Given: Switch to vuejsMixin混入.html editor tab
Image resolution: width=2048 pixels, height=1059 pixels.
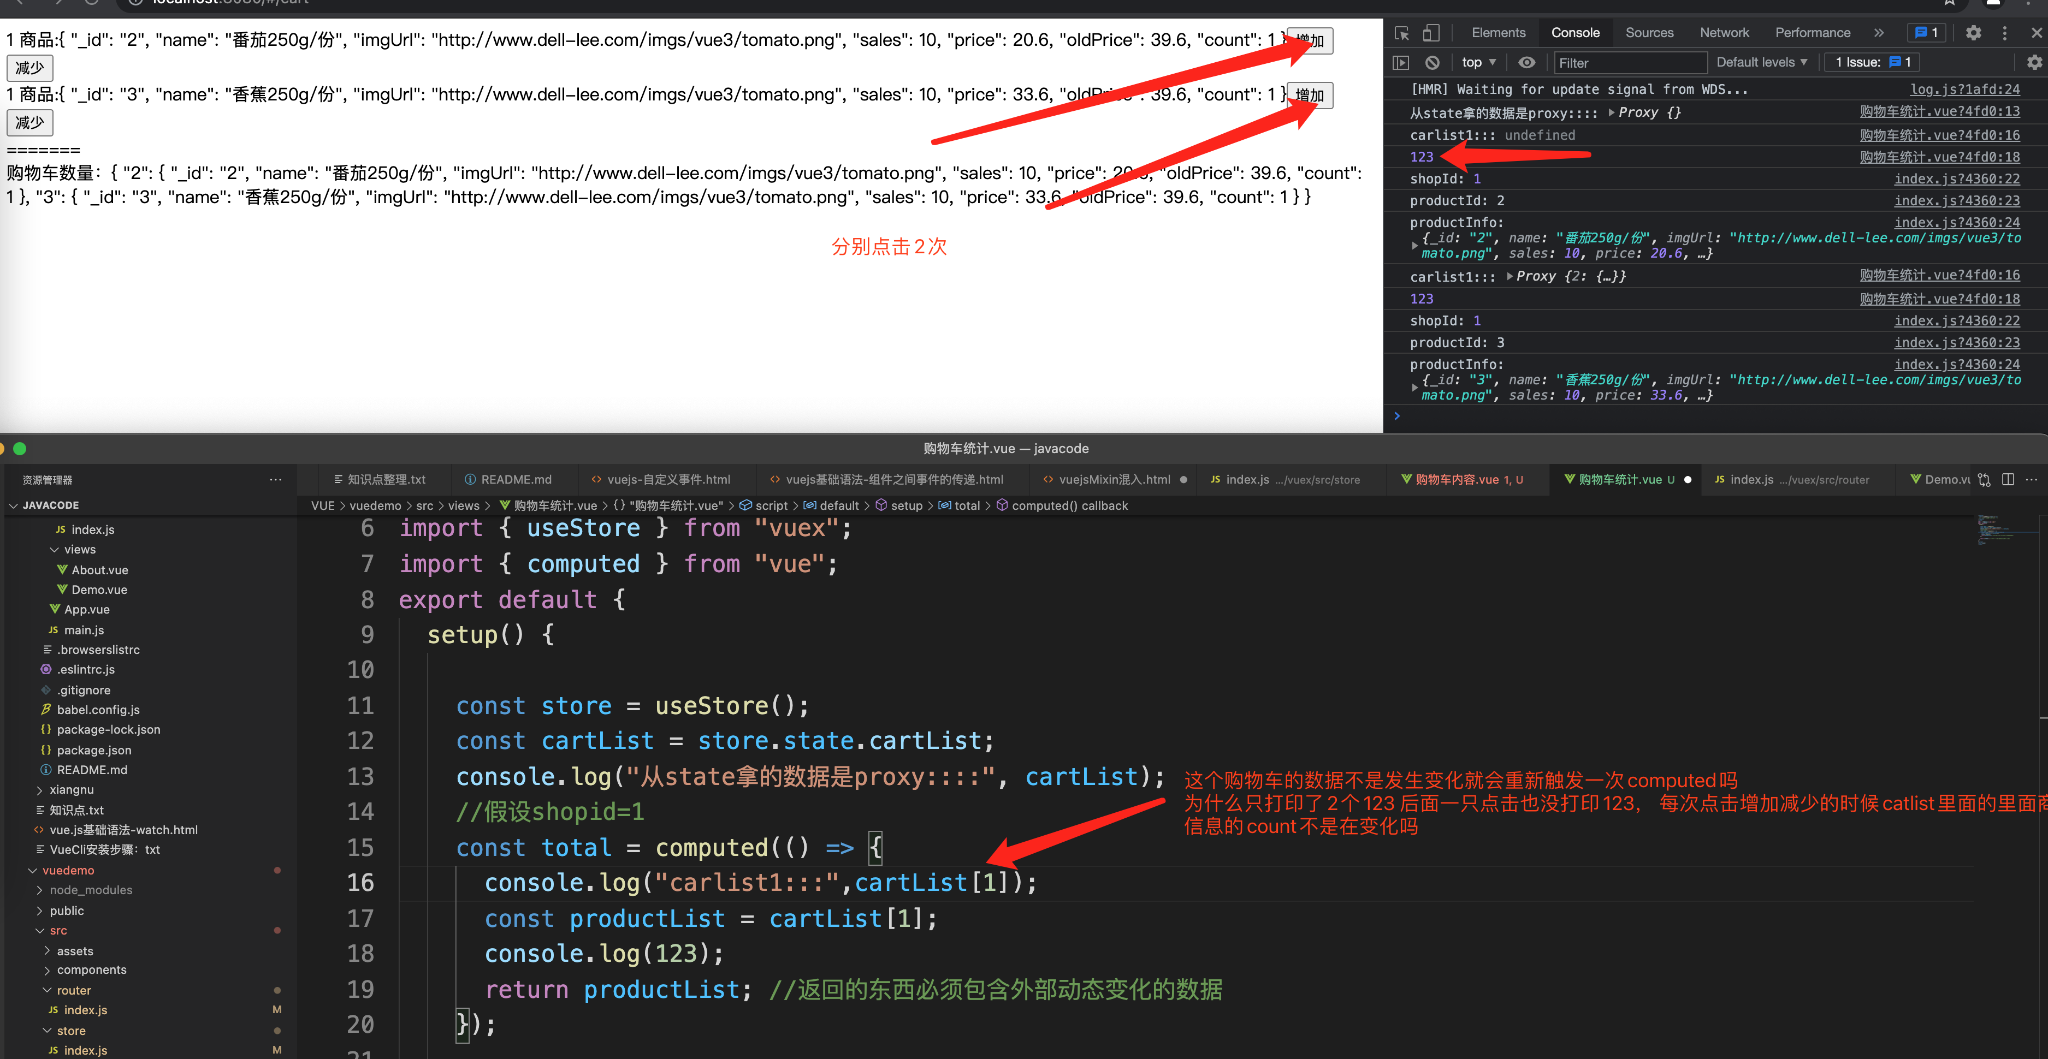Looking at the screenshot, I should click(1115, 479).
